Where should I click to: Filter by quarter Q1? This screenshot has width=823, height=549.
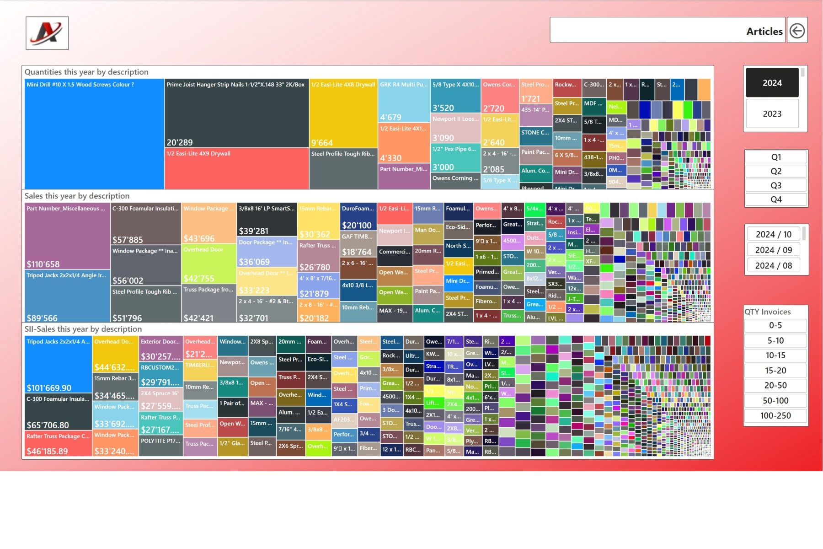click(x=776, y=157)
